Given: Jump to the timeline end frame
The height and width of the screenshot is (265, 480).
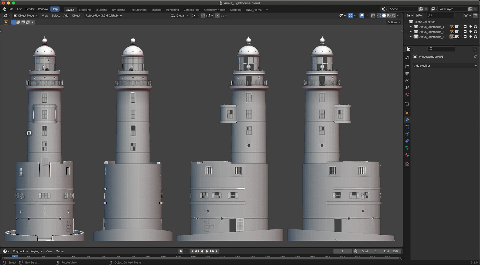Looking at the screenshot, I should pyautogui.click(x=217, y=251).
